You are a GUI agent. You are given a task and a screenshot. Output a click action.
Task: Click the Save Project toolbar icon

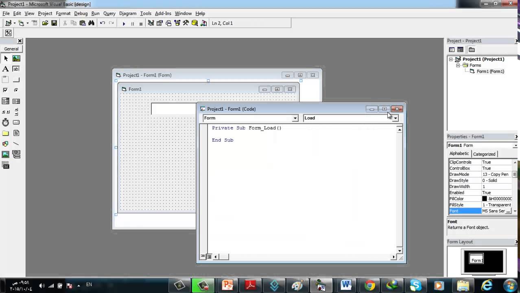[x=54, y=23]
